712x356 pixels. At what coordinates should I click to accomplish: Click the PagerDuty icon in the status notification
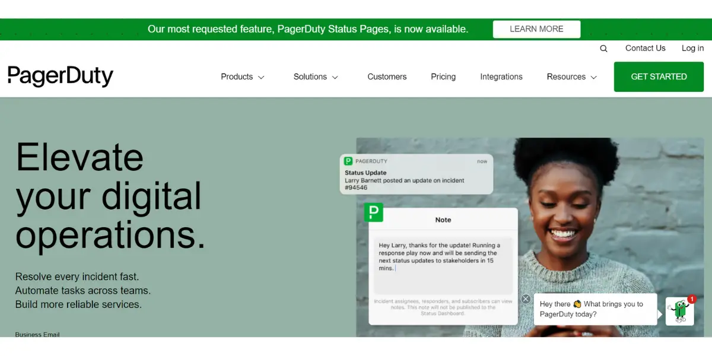348,161
